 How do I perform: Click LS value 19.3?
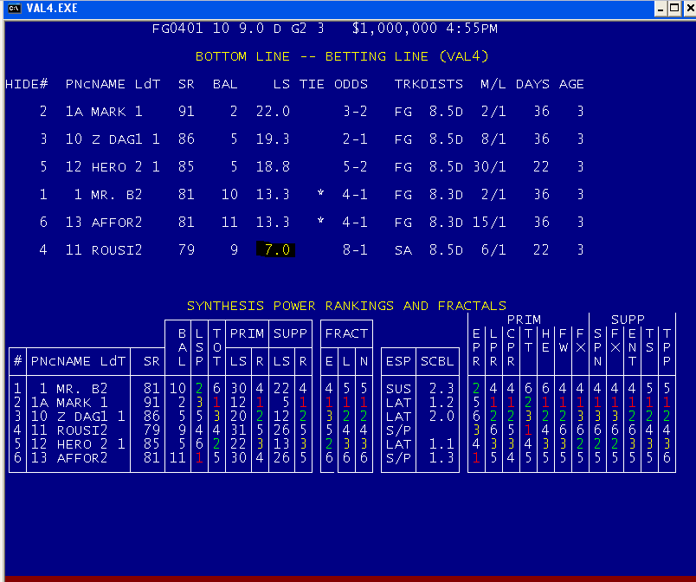point(273,139)
